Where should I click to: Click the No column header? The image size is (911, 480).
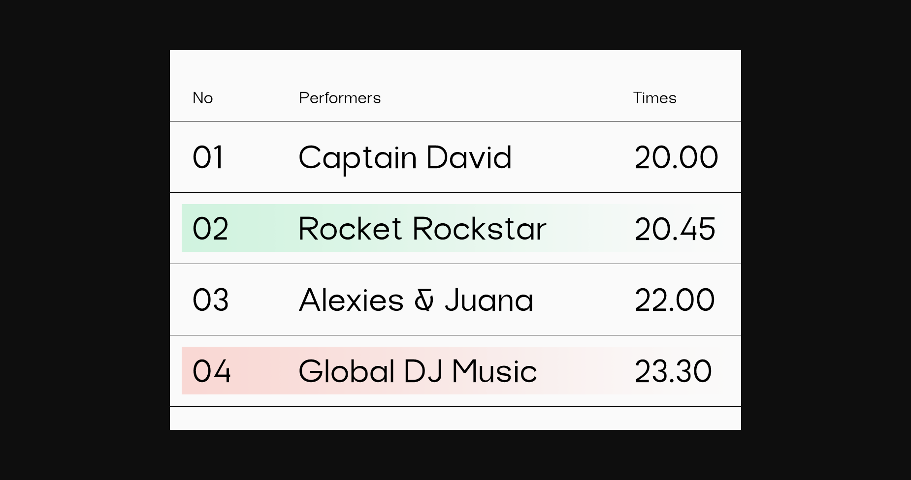pos(202,98)
